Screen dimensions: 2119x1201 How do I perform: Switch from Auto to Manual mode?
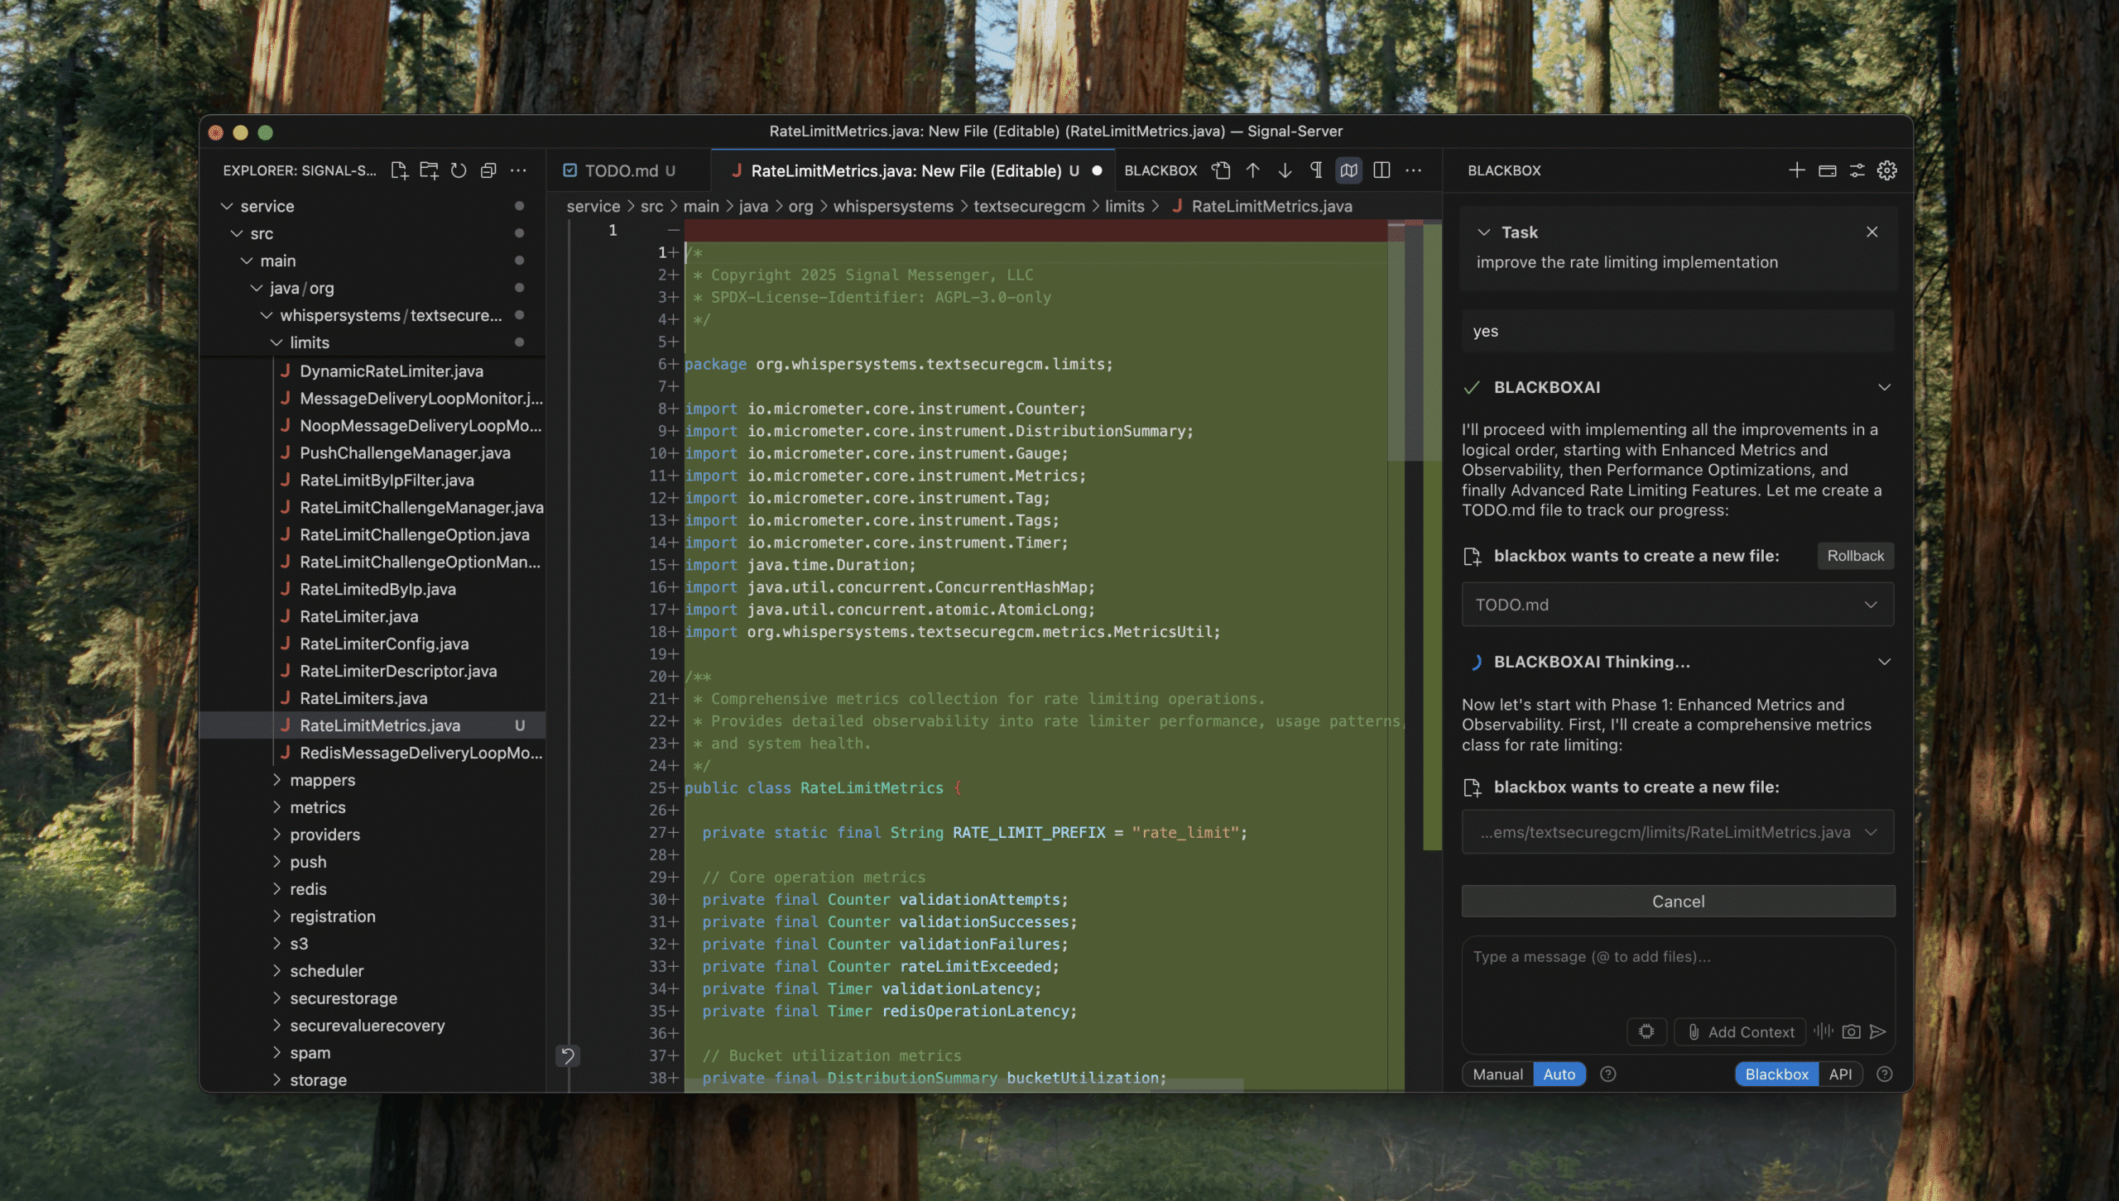click(x=1497, y=1074)
